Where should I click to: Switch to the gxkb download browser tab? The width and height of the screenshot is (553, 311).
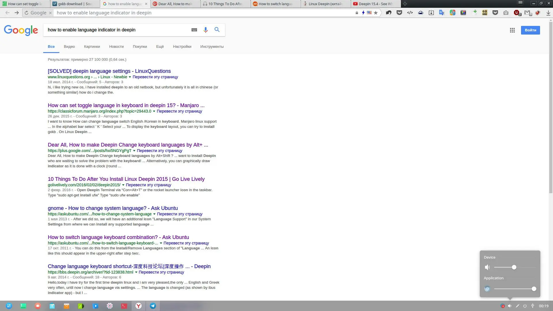tap(75, 4)
